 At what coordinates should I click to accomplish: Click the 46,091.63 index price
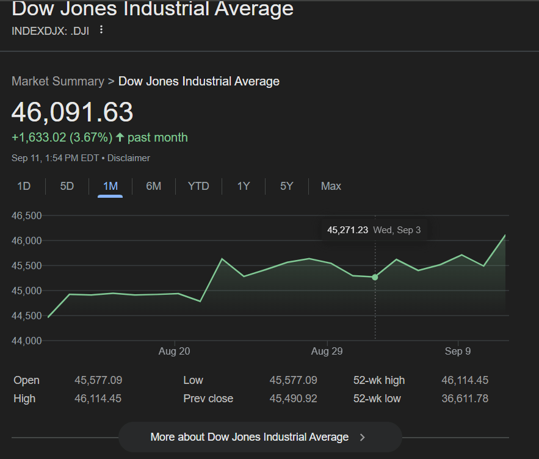pyautogui.click(x=73, y=113)
